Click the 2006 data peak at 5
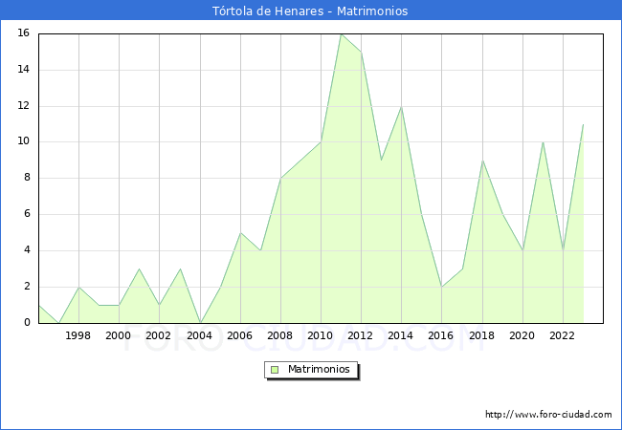 pyautogui.click(x=240, y=233)
